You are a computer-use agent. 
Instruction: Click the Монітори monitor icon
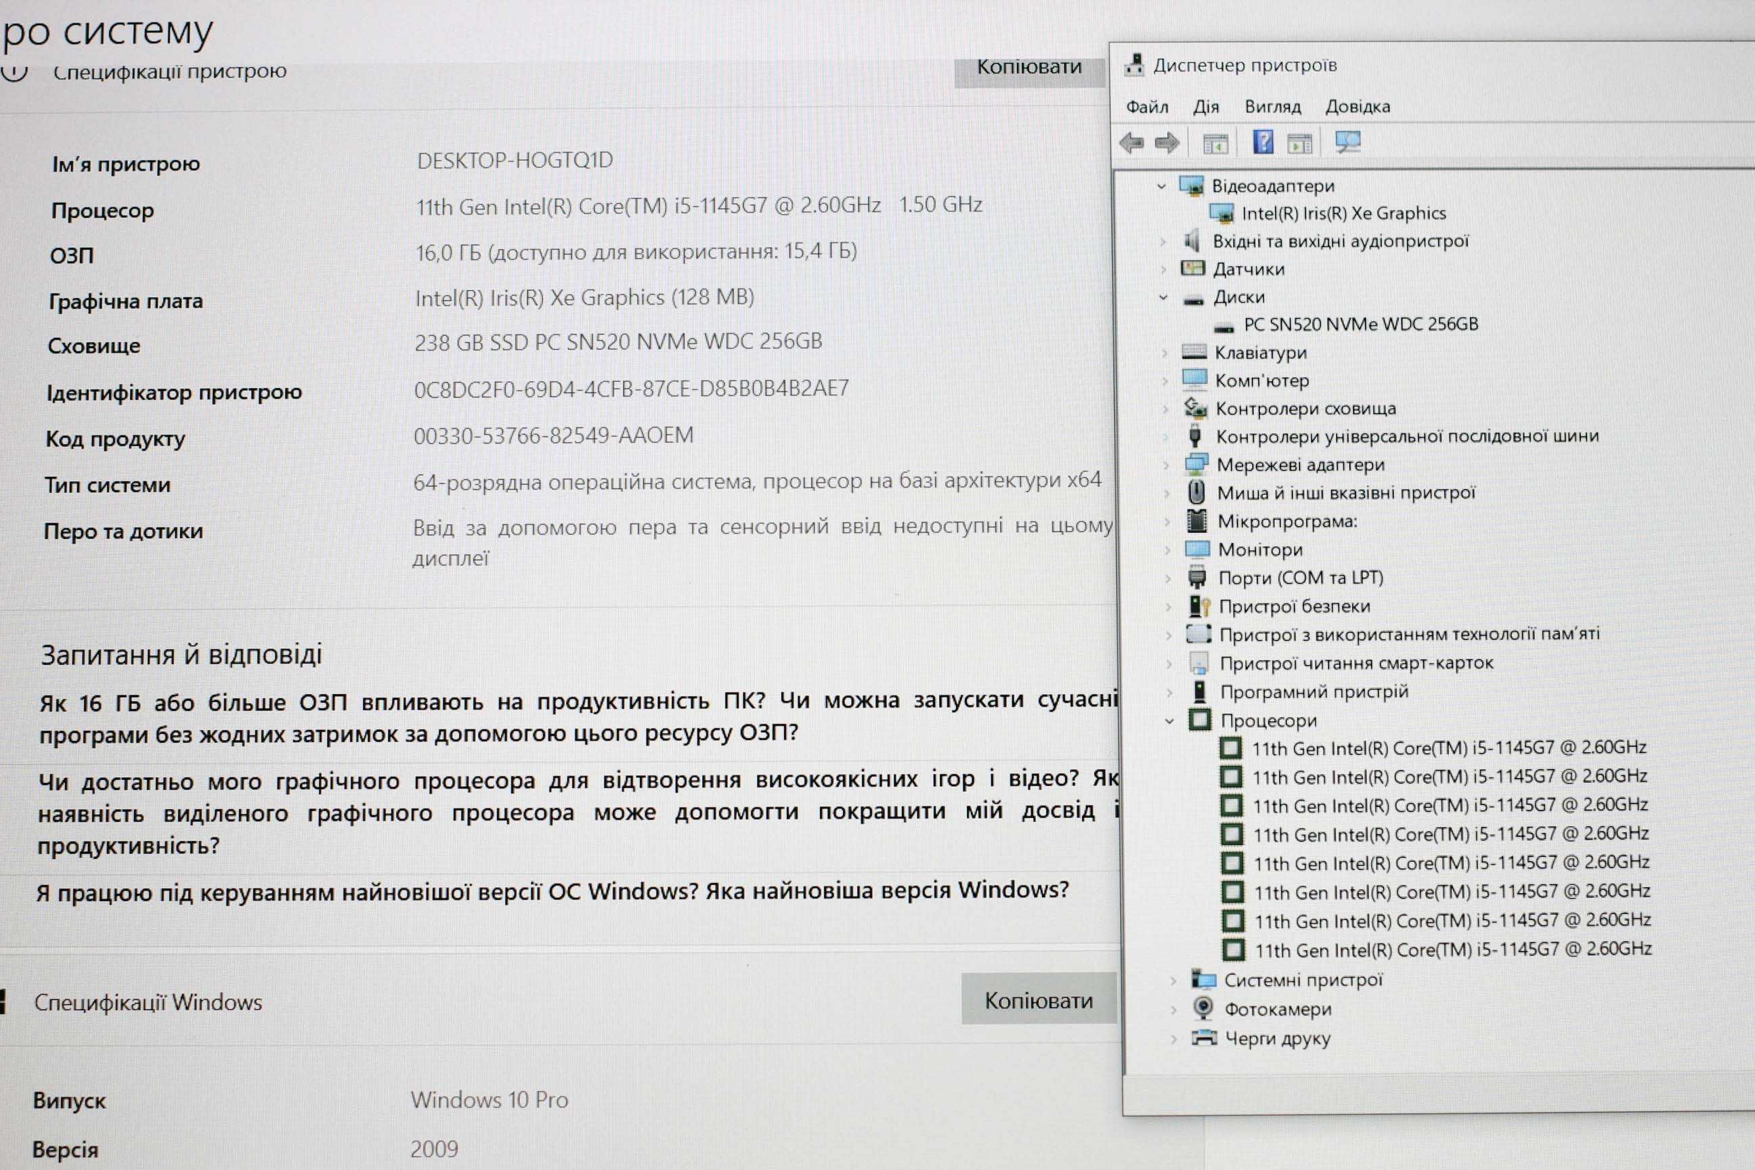coord(1197,549)
